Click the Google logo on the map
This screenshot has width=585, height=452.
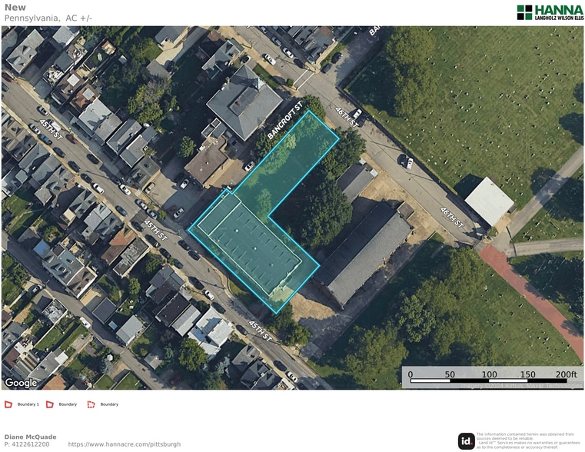[x=21, y=383]
